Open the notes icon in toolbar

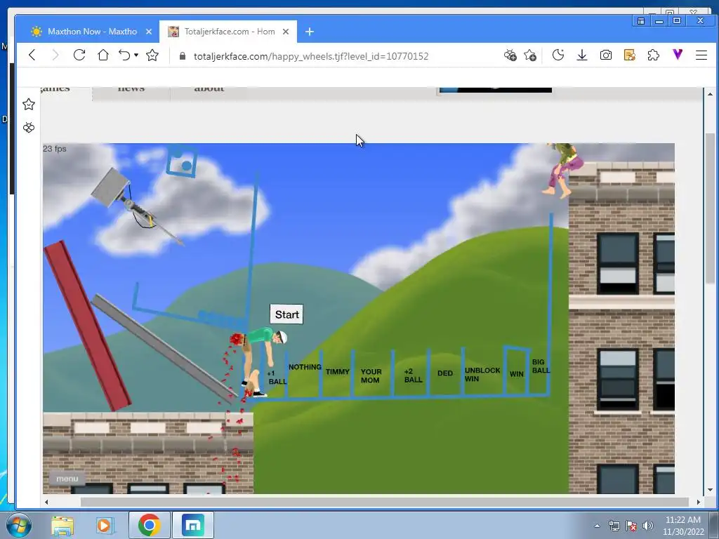(x=630, y=55)
